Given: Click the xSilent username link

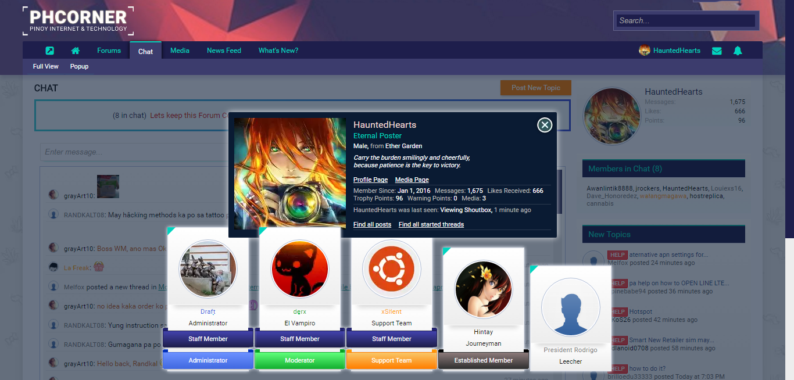Looking at the screenshot, I should [x=392, y=311].
